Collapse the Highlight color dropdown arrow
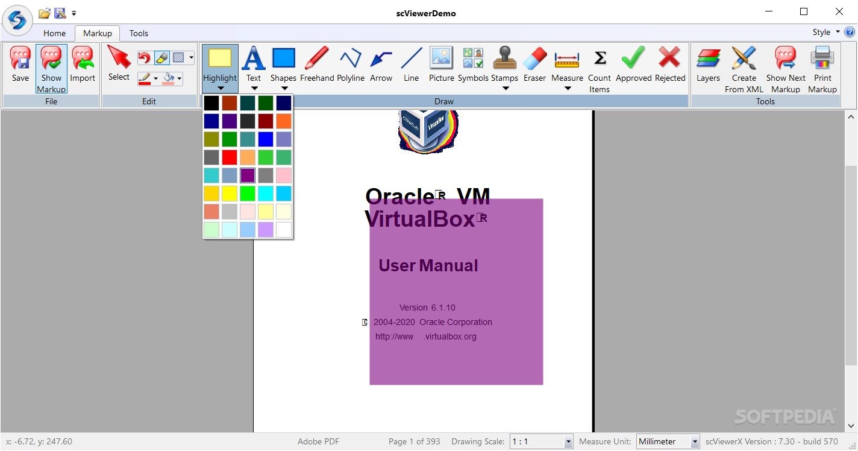The height and width of the screenshot is (451, 858). [220, 89]
